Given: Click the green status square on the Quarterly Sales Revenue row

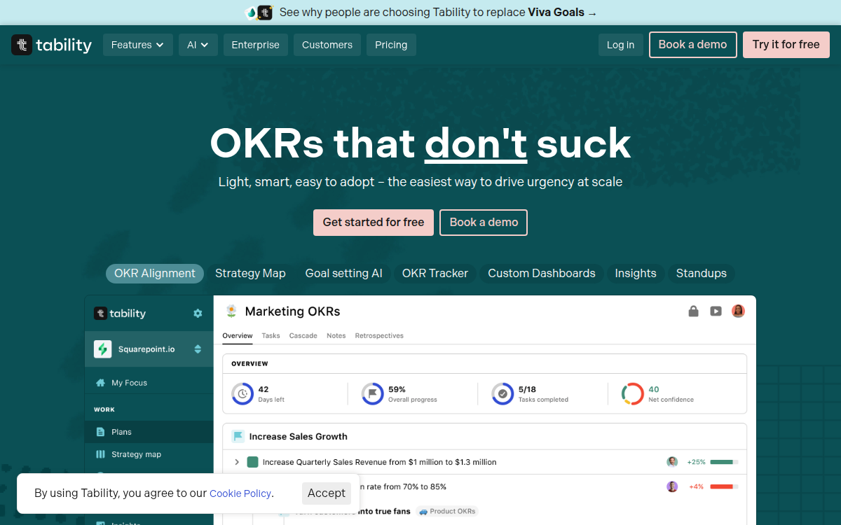Looking at the screenshot, I should click(x=253, y=462).
